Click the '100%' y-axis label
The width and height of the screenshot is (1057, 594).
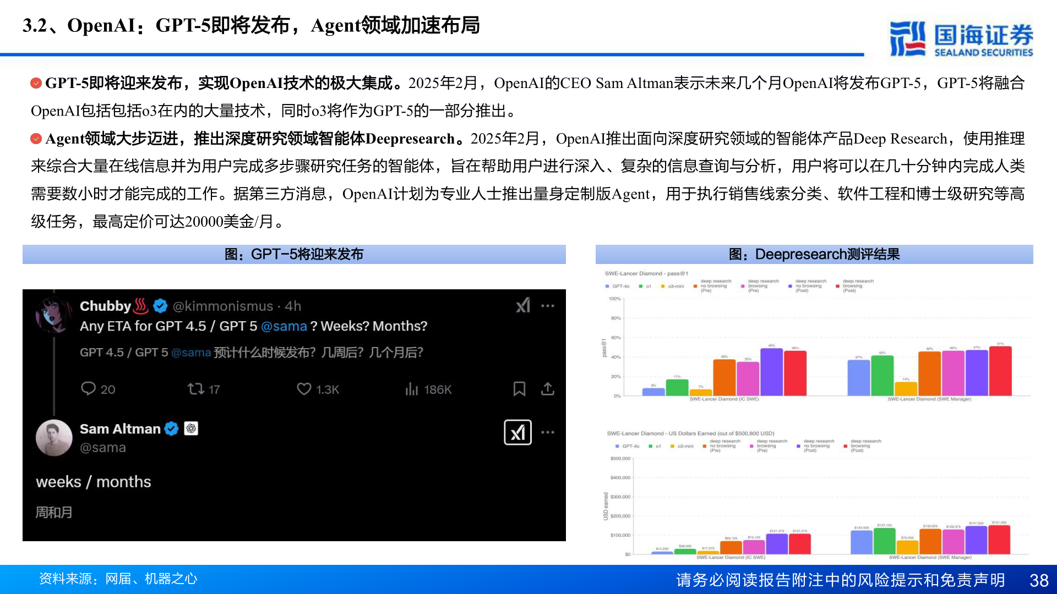click(x=614, y=299)
